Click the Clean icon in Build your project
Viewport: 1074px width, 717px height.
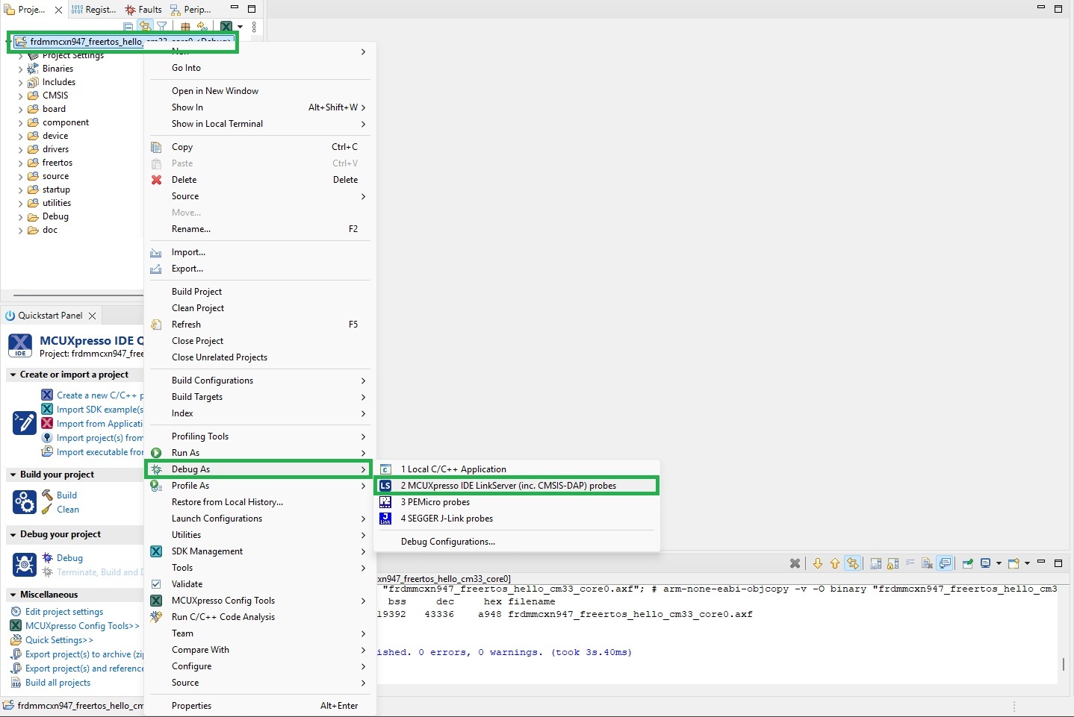46,510
